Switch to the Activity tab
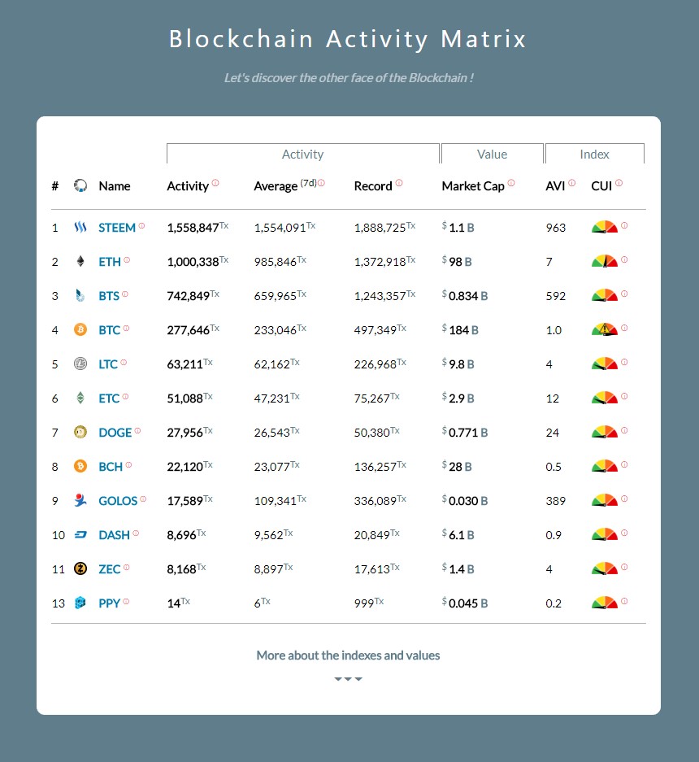This screenshot has height=762, width=699. point(302,154)
